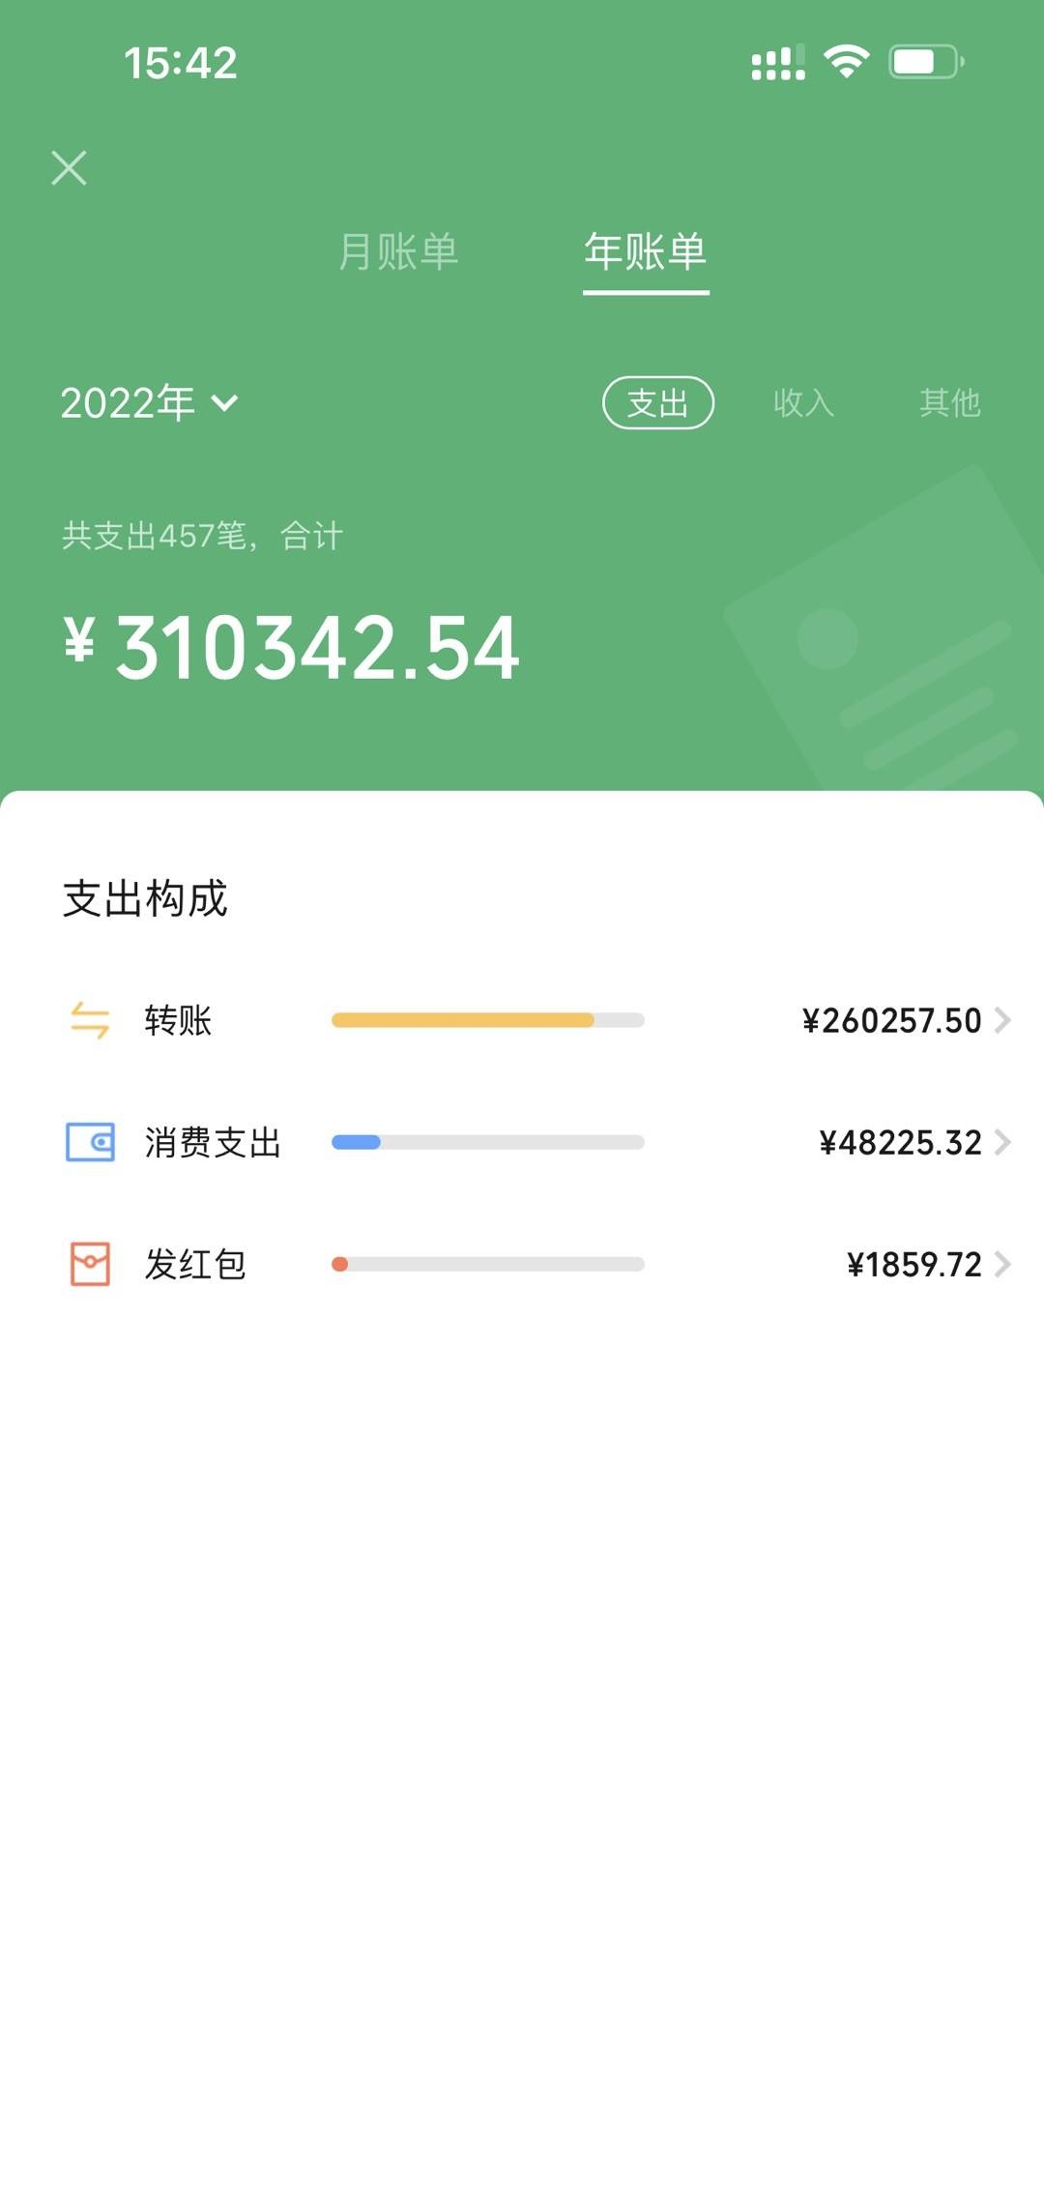
Task: Switch to the 其他 filter
Action: (x=949, y=402)
